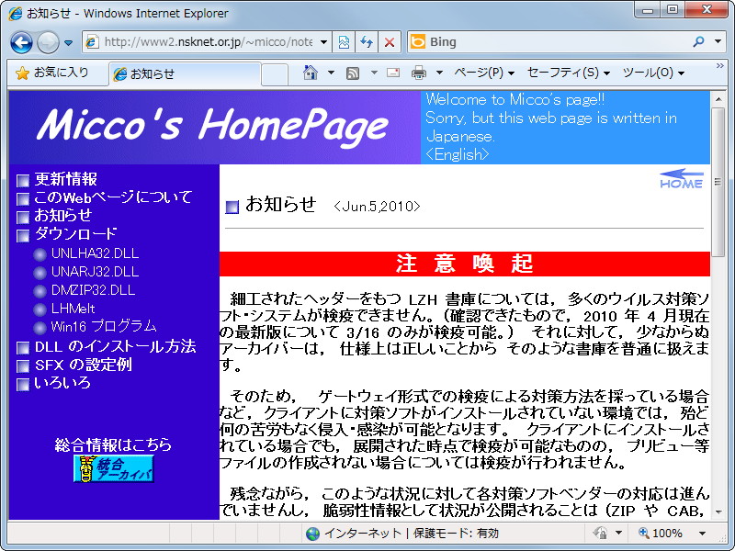Stop loading the page
Image resolution: width=735 pixels, height=551 pixels.
[x=388, y=42]
